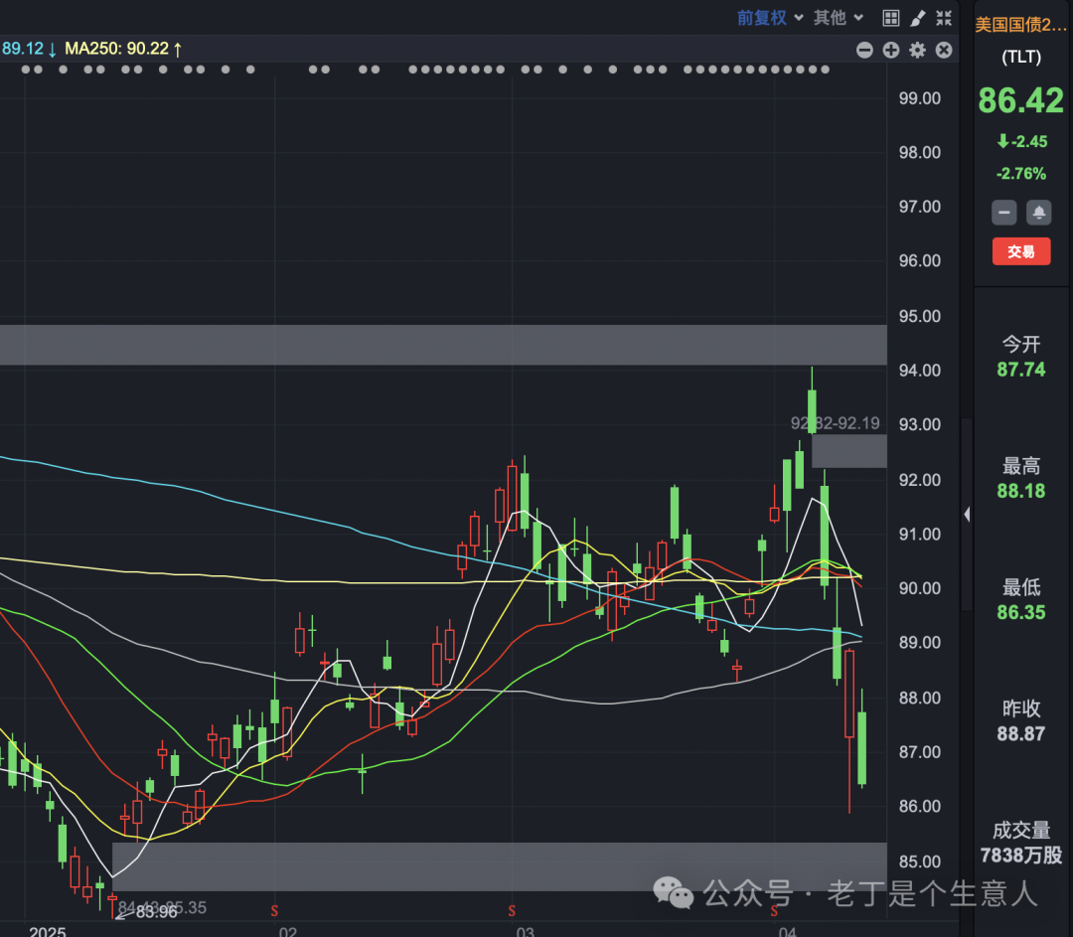The height and width of the screenshot is (937, 1073).
Task: Open the chart grid layout selector
Action: point(891,18)
